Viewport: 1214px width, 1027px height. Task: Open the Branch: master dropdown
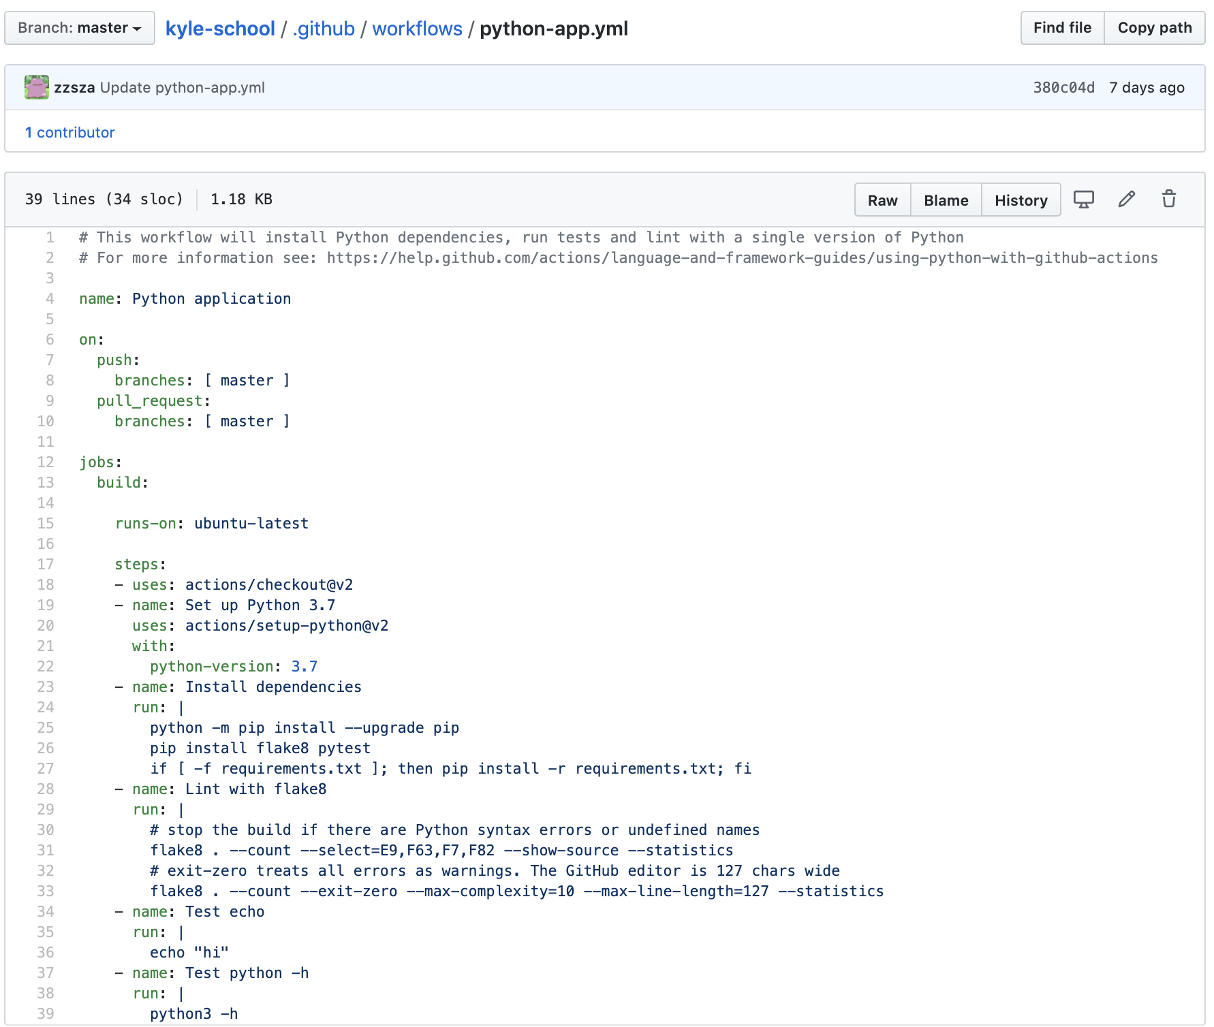pos(80,28)
